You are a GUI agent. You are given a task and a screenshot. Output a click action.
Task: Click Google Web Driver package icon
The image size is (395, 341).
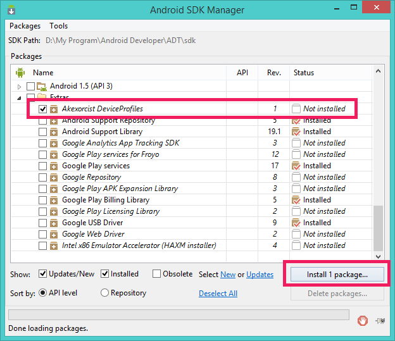pyautogui.click(x=53, y=235)
